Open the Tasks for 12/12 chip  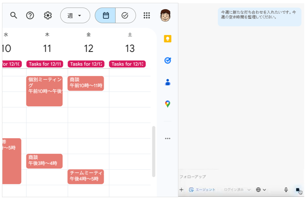click(86, 64)
